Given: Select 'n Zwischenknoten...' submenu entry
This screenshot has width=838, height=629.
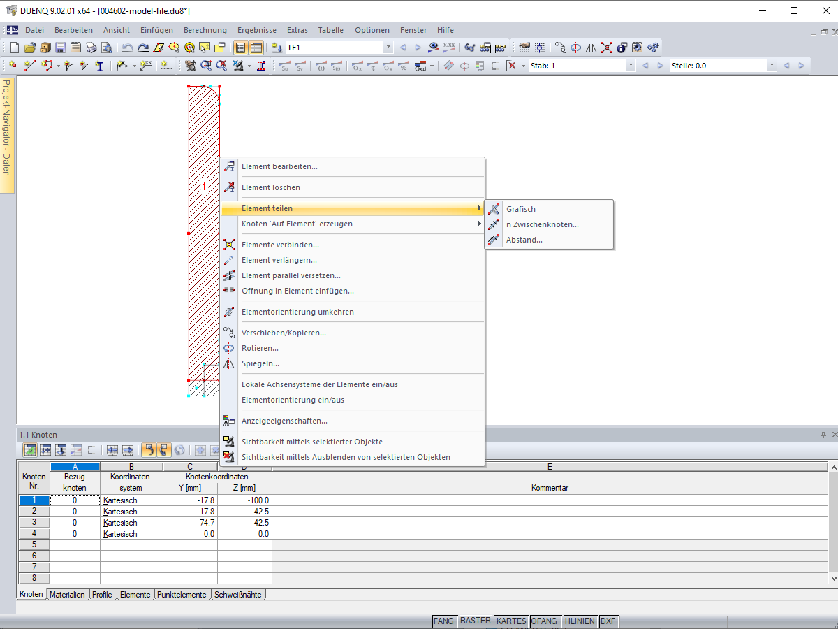Looking at the screenshot, I should 549,224.
